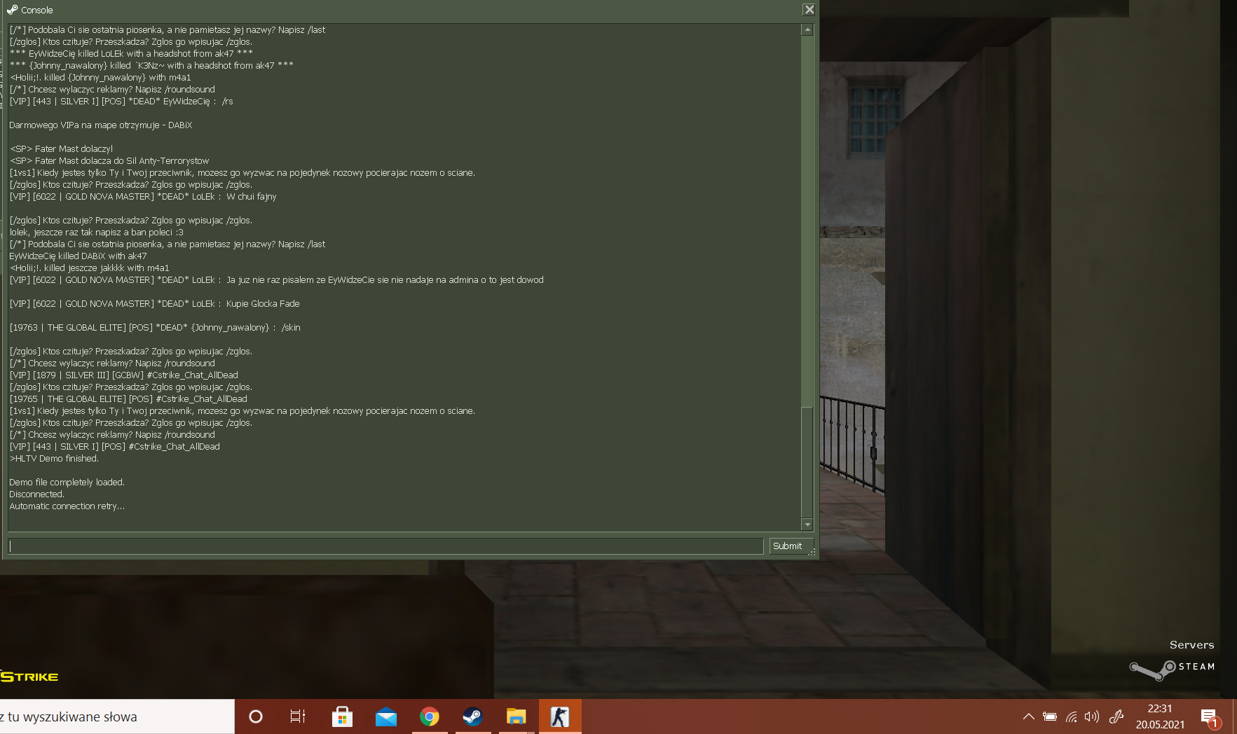Viewport: 1237px width, 734px height.
Task: Open the volume control in the tray
Action: 1091,716
